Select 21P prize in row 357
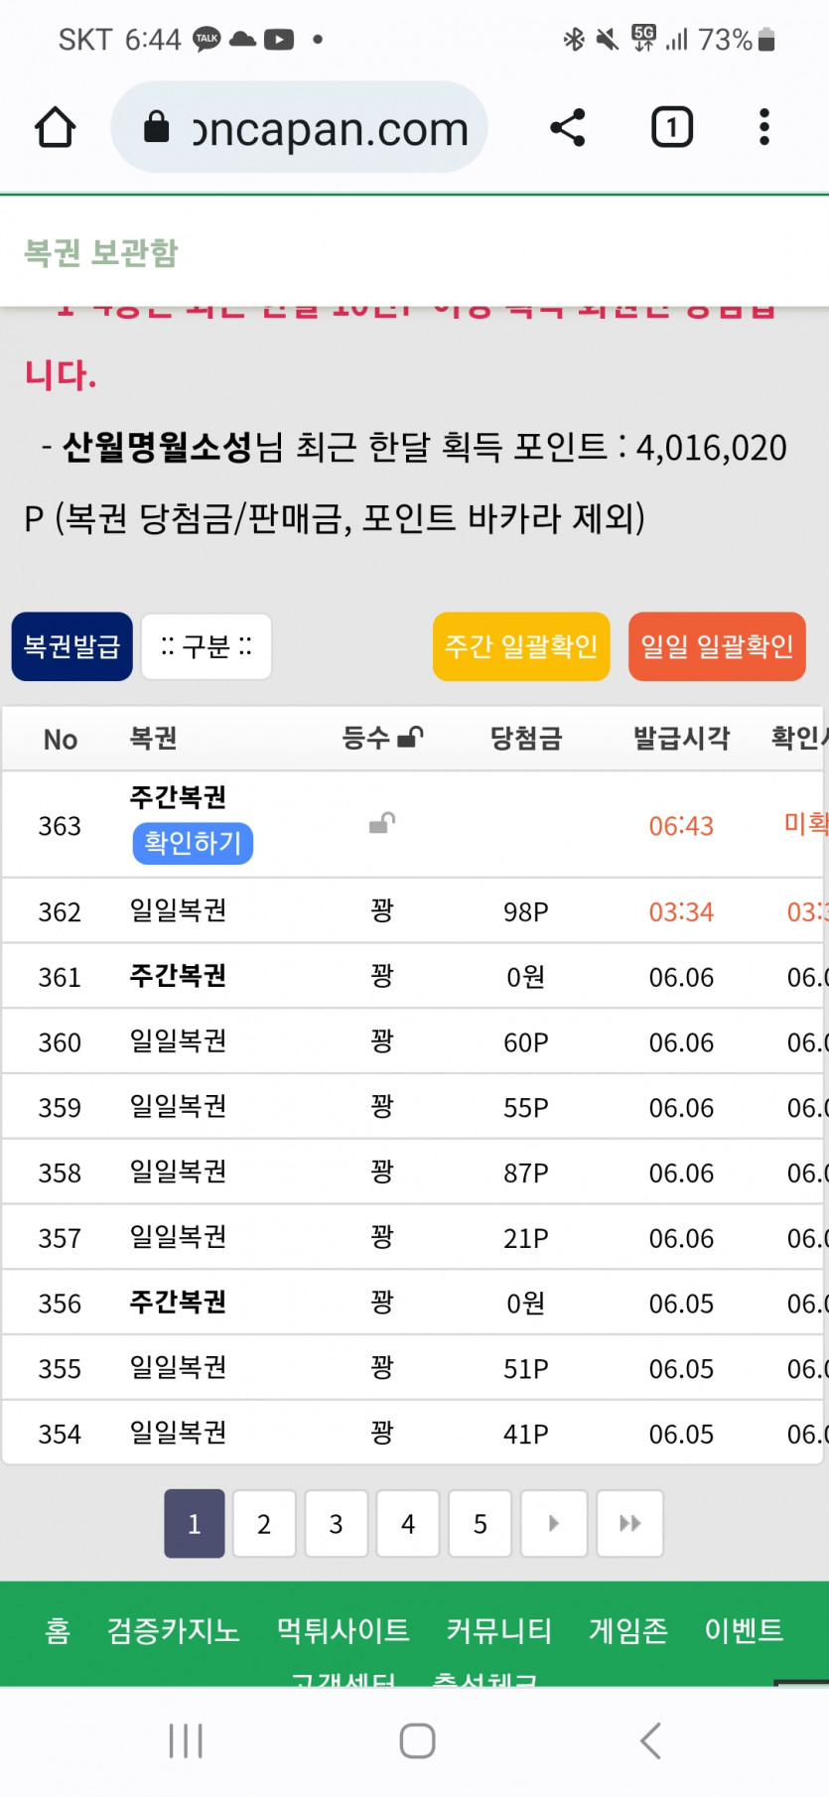 [526, 1238]
